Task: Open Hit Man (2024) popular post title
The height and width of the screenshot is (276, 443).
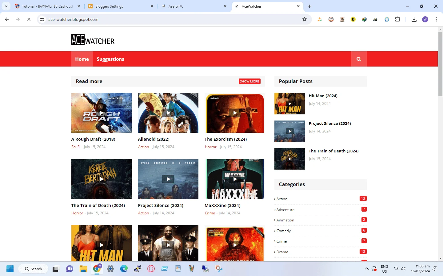Action: pos(323,96)
